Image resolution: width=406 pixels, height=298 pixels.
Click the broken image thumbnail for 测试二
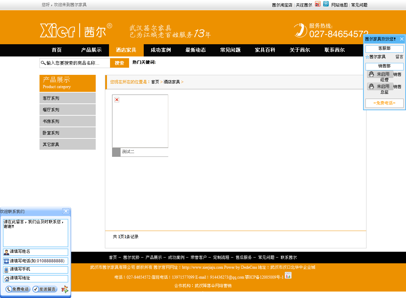(140, 121)
